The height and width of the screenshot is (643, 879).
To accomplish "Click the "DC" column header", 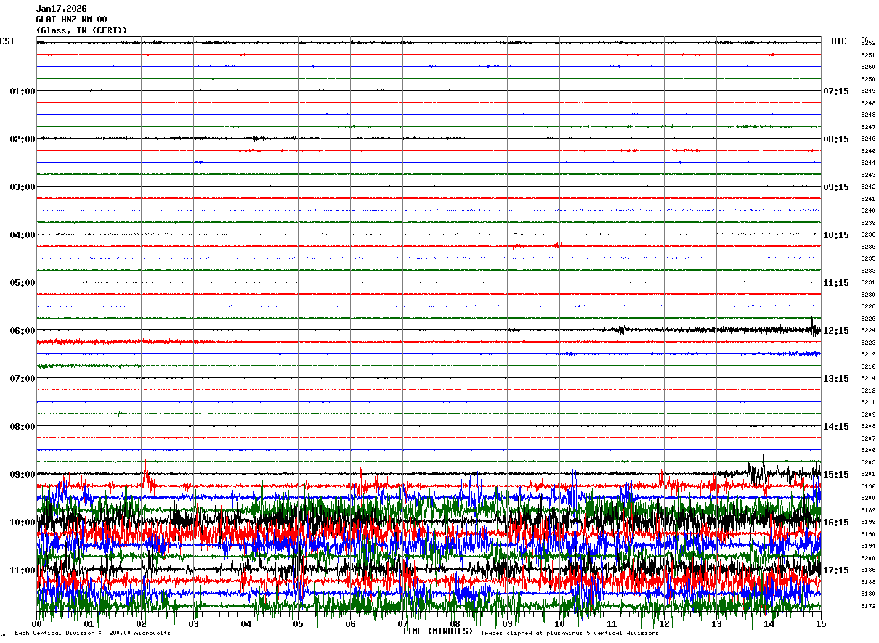I will pyautogui.click(x=864, y=39).
